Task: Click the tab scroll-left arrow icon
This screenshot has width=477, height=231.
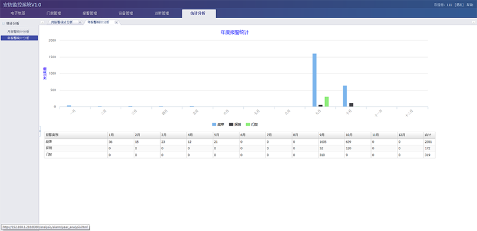Action: pos(42,22)
